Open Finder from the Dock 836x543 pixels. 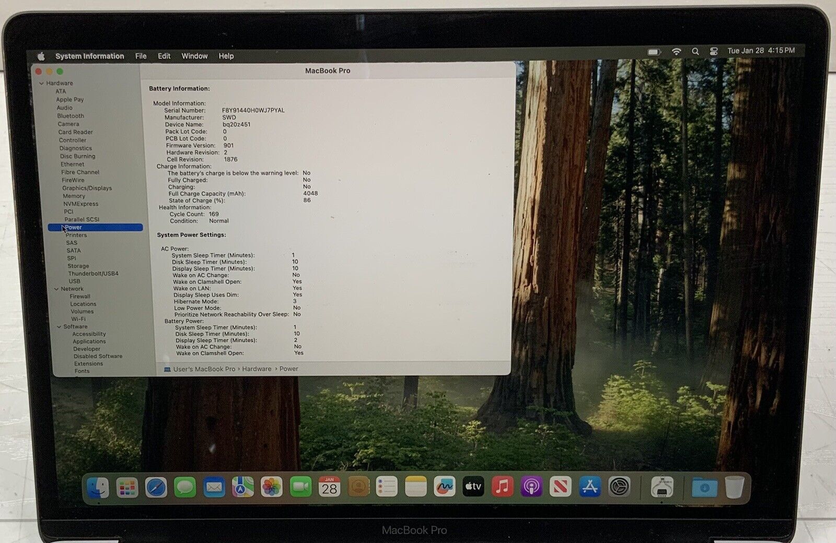click(98, 488)
